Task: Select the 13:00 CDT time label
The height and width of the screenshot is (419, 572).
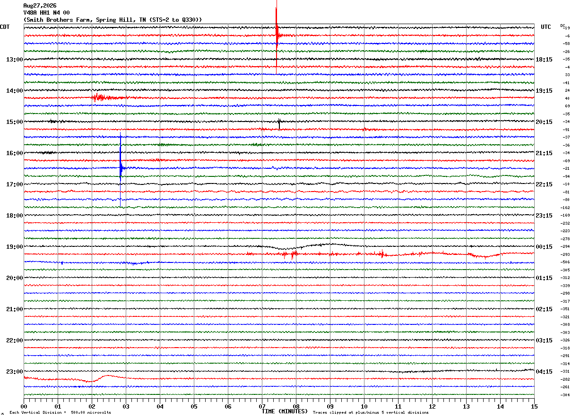Action: pyautogui.click(x=14, y=60)
